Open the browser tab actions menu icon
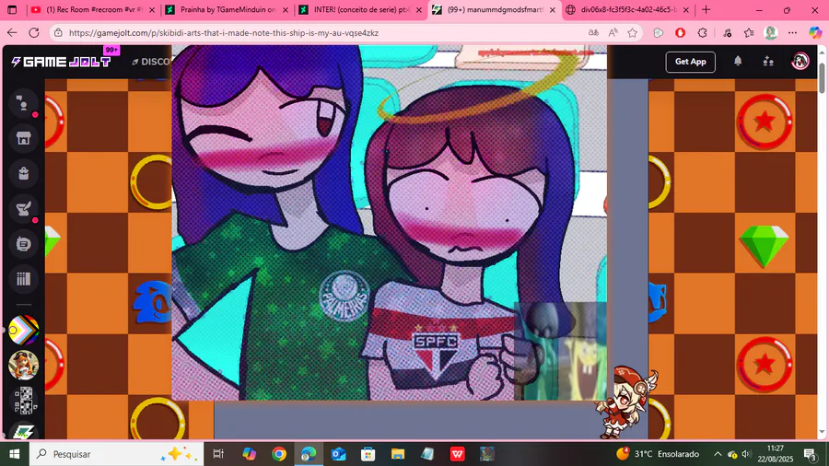Viewport: 829px width, 466px height. pos(12,9)
